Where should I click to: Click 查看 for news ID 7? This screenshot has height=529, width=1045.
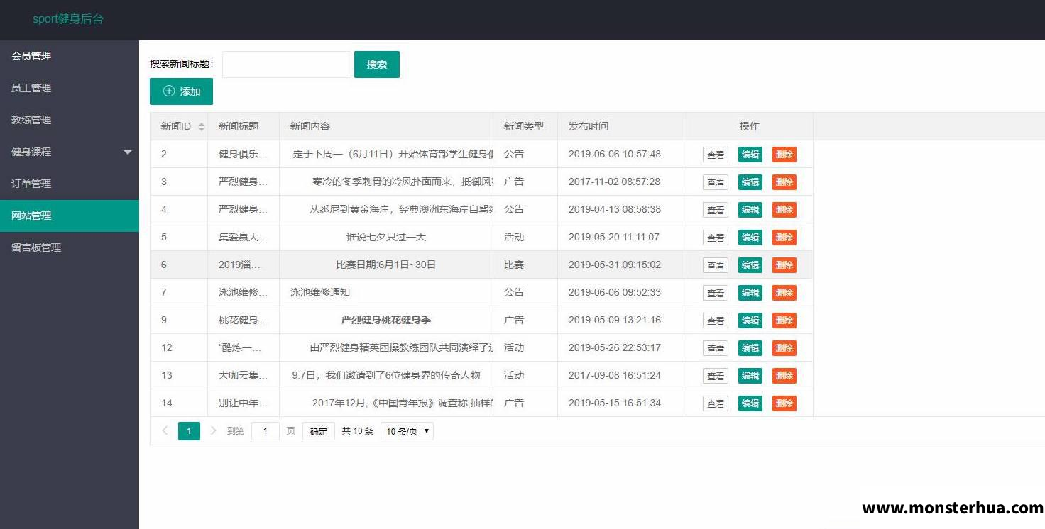coord(716,293)
